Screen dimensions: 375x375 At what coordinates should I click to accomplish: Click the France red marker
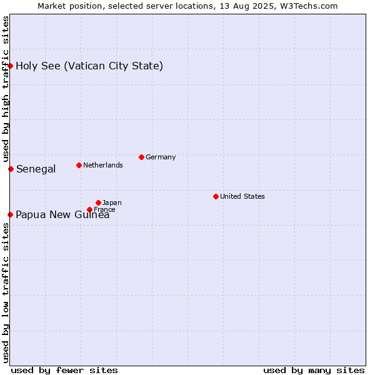point(89,210)
